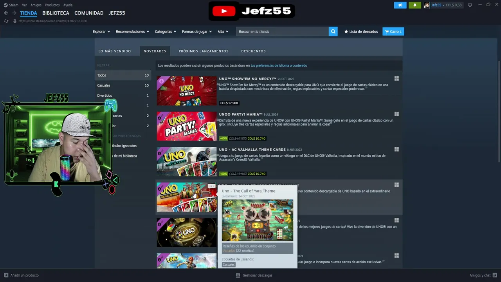
Task: Click the wishlist star icon
Action: [x=346, y=31]
